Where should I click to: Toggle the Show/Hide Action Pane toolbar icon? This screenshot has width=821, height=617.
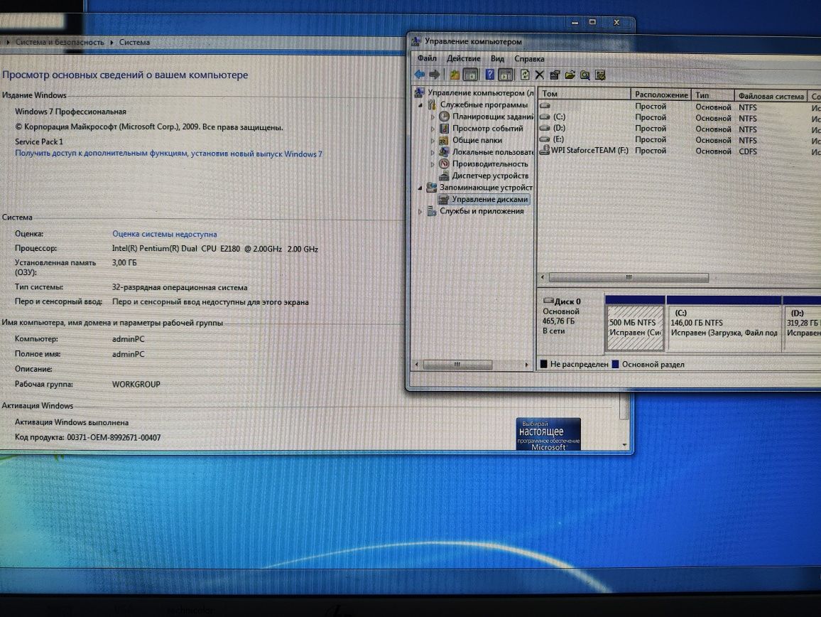click(505, 75)
